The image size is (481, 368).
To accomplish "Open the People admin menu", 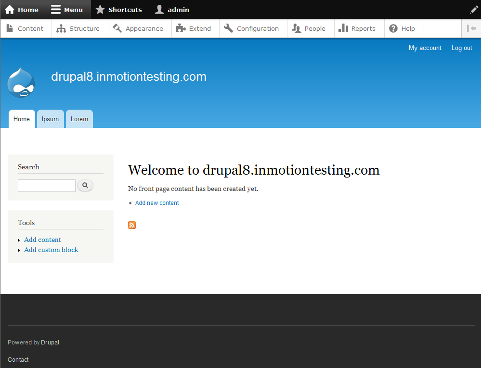I will coord(311,28).
